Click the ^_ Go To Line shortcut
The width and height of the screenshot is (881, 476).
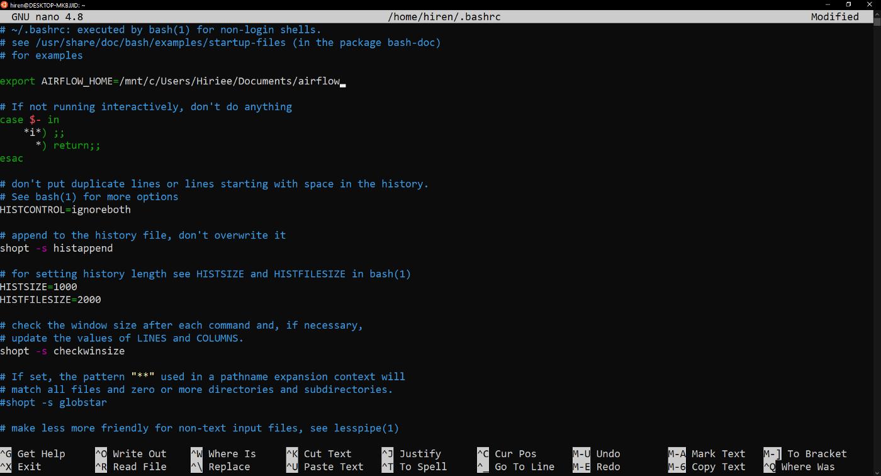[x=516, y=467]
